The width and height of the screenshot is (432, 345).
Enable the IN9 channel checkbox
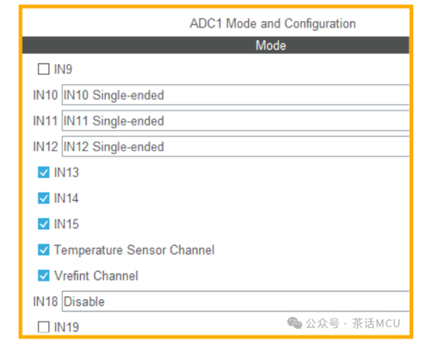[x=44, y=69]
